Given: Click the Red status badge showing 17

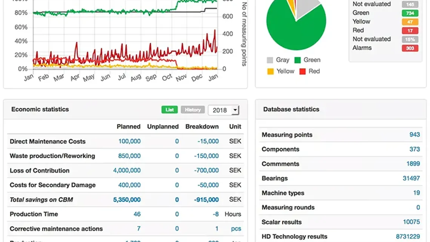Looking at the screenshot, I should pyautogui.click(x=410, y=30).
